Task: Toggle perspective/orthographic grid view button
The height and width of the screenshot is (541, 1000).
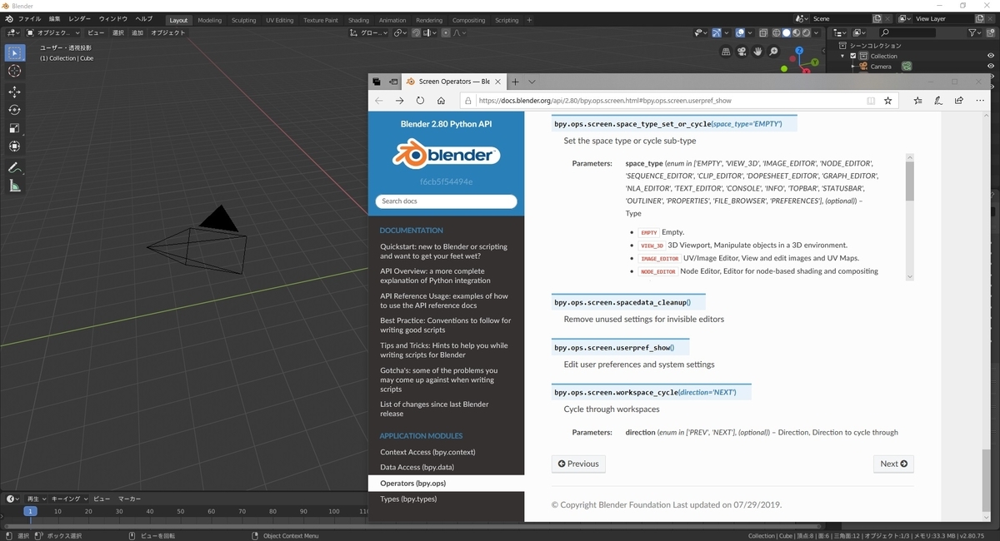Action: point(724,51)
